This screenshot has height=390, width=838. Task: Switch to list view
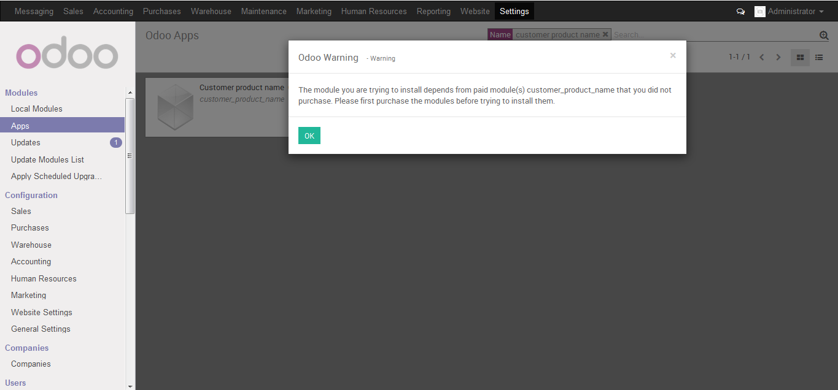[819, 57]
